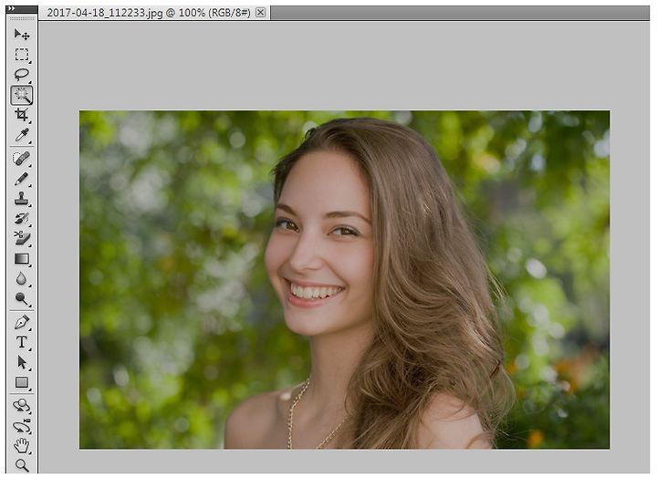Select the Crop tool
The width and height of the screenshot is (657, 478).
[21, 115]
